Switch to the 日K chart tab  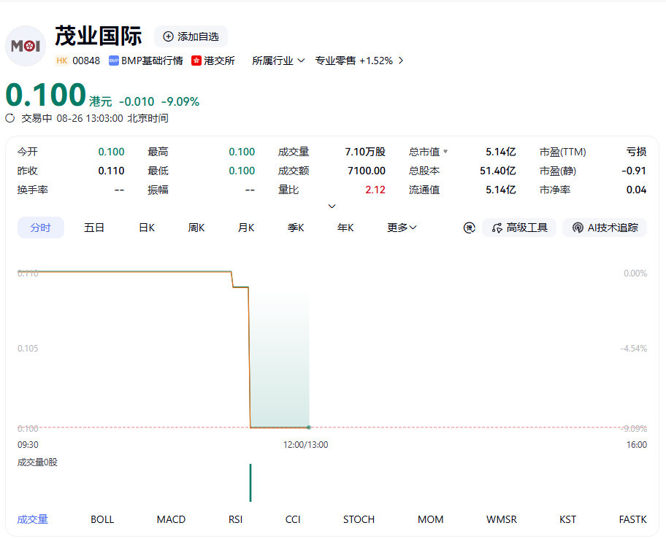click(x=147, y=228)
